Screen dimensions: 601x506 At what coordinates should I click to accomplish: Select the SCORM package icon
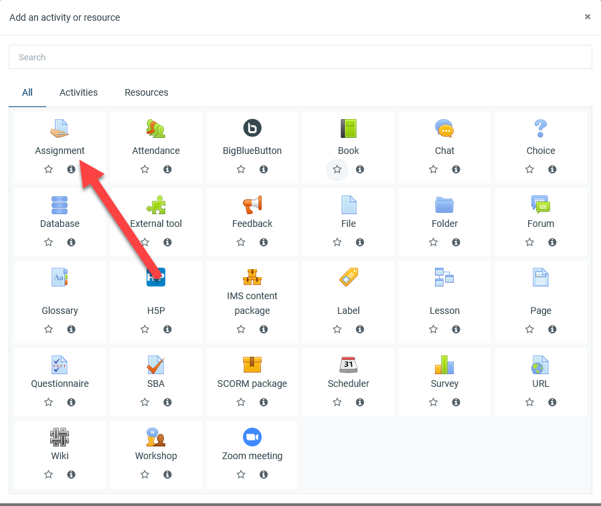click(252, 365)
